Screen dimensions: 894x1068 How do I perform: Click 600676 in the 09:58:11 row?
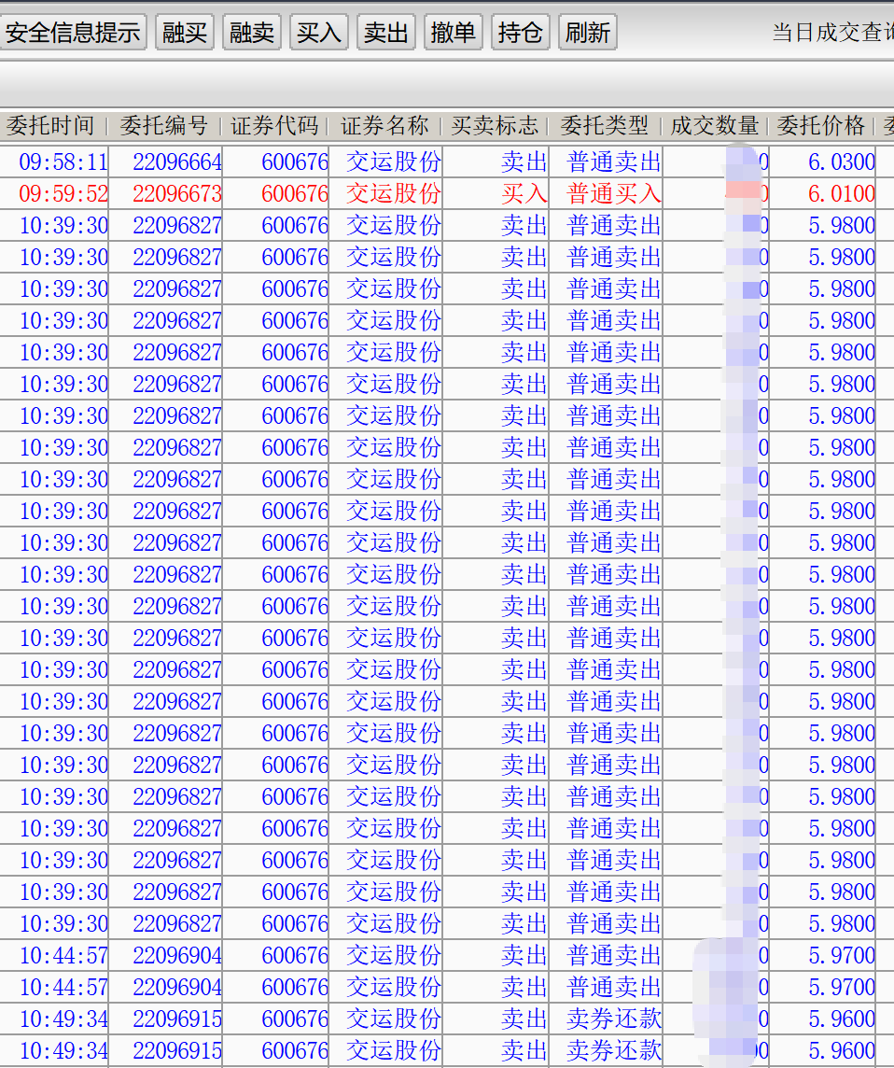tap(295, 162)
